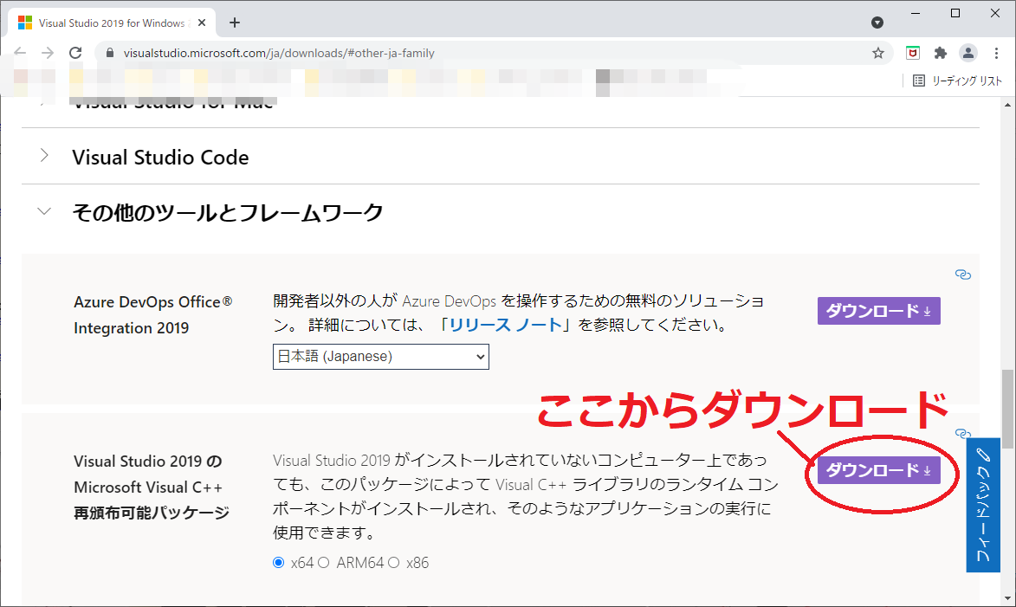Click the 再頒布可能パッケージ title text
The height and width of the screenshot is (607, 1016).
[151, 513]
